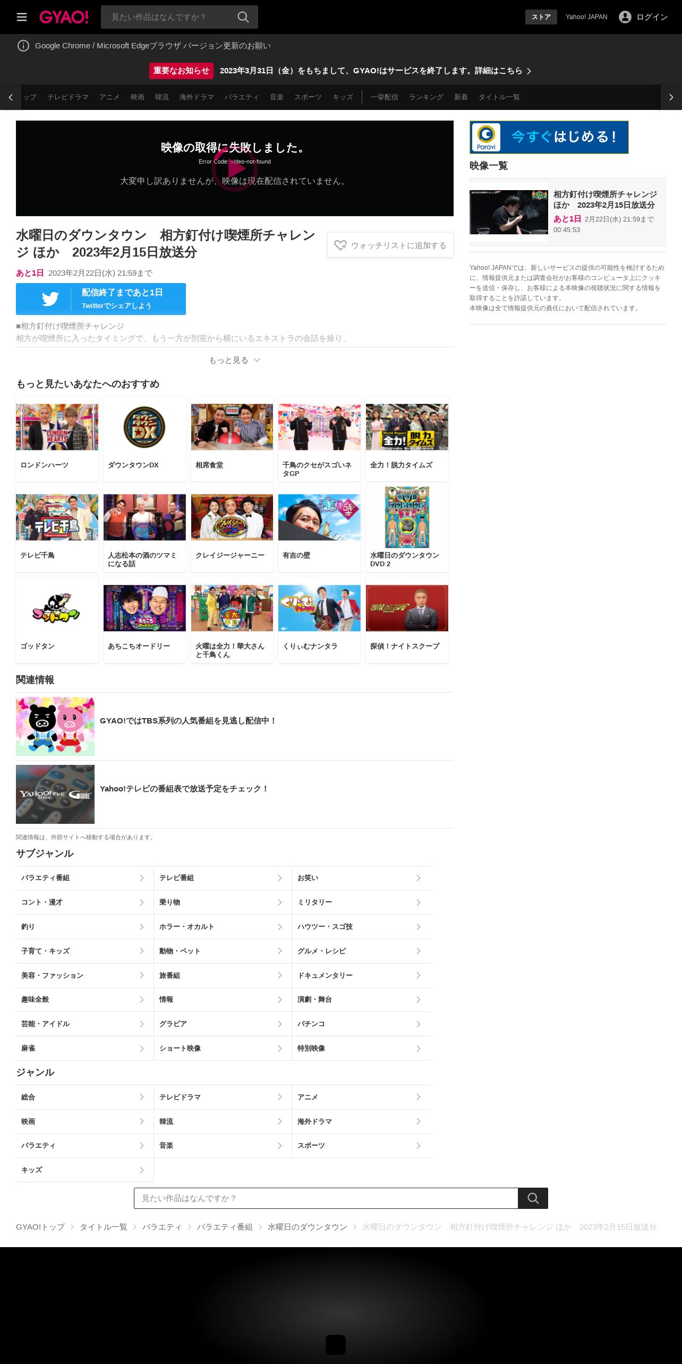
Task: Click the ストア button
Action: pos(541,17)
